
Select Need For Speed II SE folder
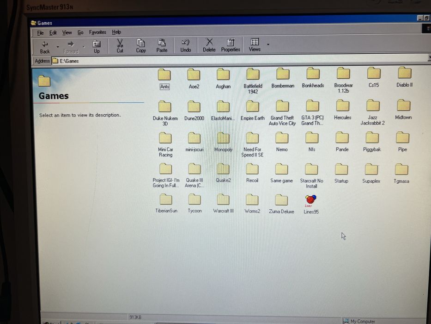252,144
